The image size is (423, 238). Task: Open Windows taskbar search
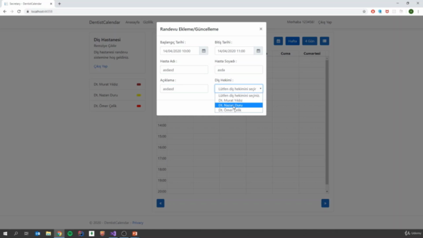(x=16, y=233)
